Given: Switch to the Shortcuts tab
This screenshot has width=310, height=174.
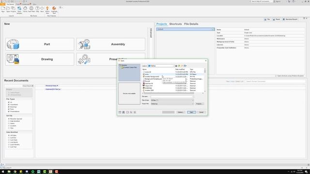Looking at the screenshot, I should click(x=175, y=24).
